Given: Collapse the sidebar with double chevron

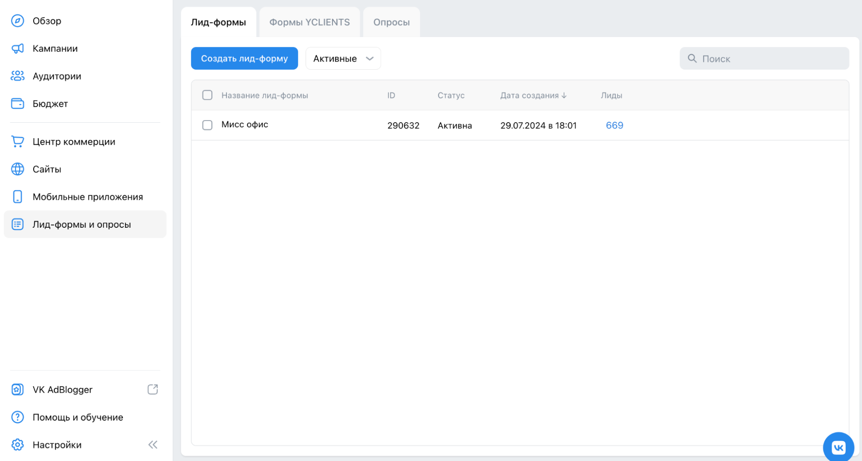Looking at the screenshot, I should pos(153,445).
